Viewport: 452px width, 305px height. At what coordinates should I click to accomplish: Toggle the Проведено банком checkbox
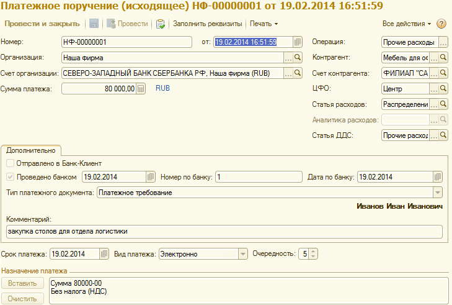(10, 177)
